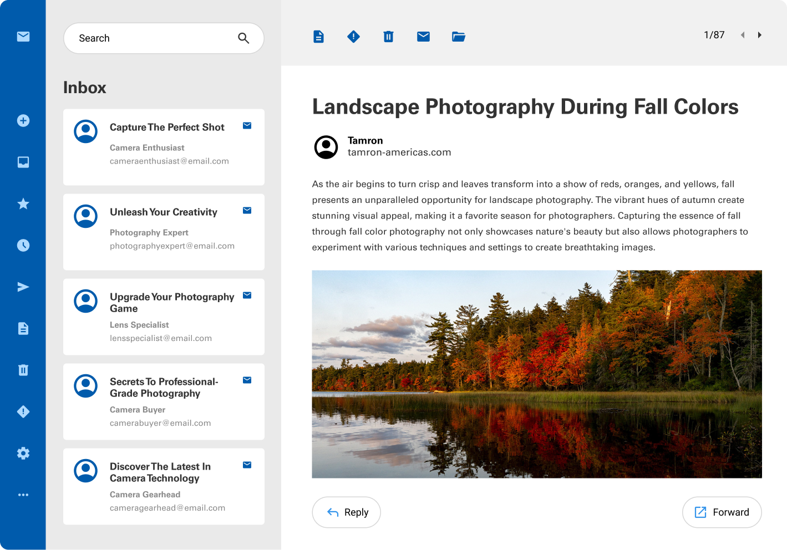Open the snoozed clock icon in sidebar
The width and height of the screenshot is (787, 550).
coord(23,246)
